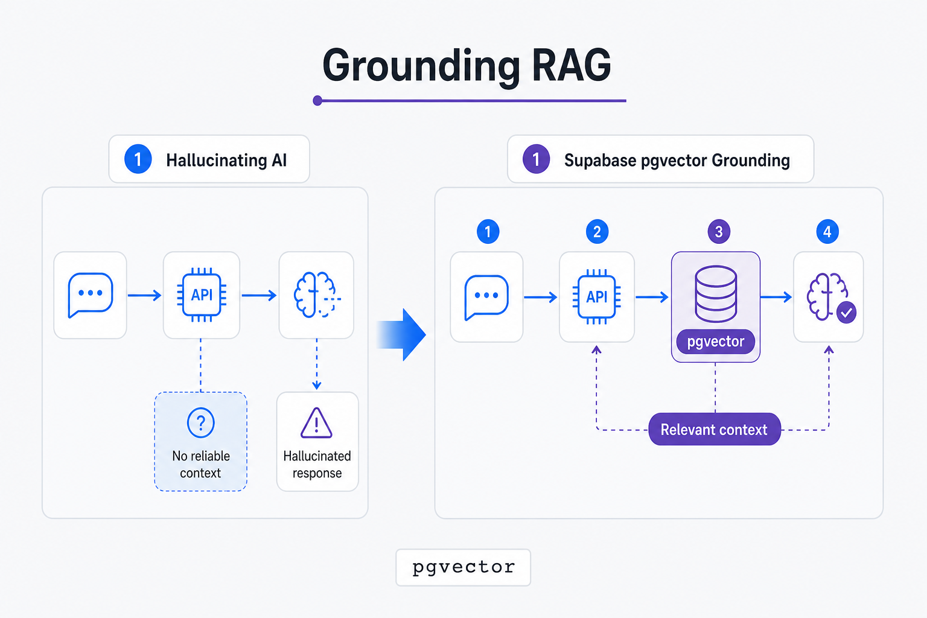Click the Hallucinated response text
This screenshot has width=927, height=618.
click(x=317, y=464)
